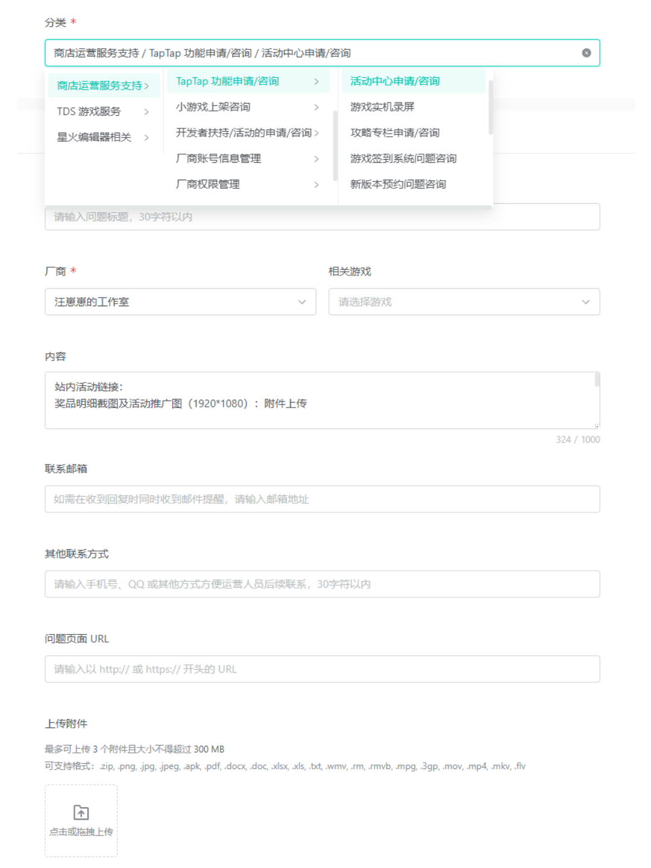The height and width of the screenshot is (868, 651).
Task: Click inside the 内容 text area
Action: tap(322, 410)
